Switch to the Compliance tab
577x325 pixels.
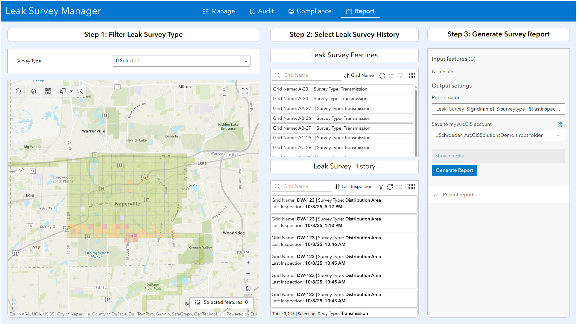click(310, 11)
